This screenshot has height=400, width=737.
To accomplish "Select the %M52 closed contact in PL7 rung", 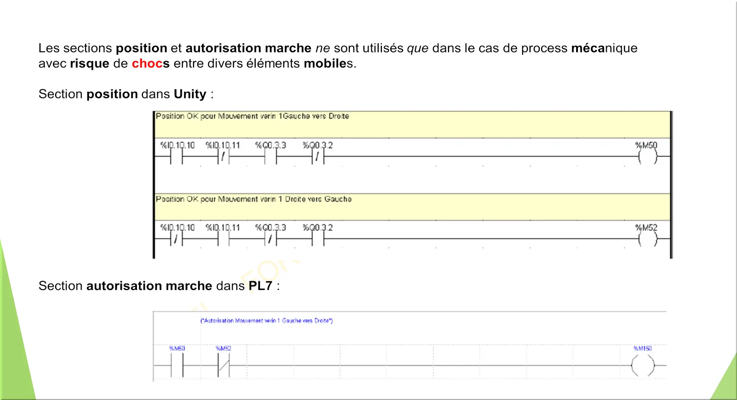I will point(223,365).
